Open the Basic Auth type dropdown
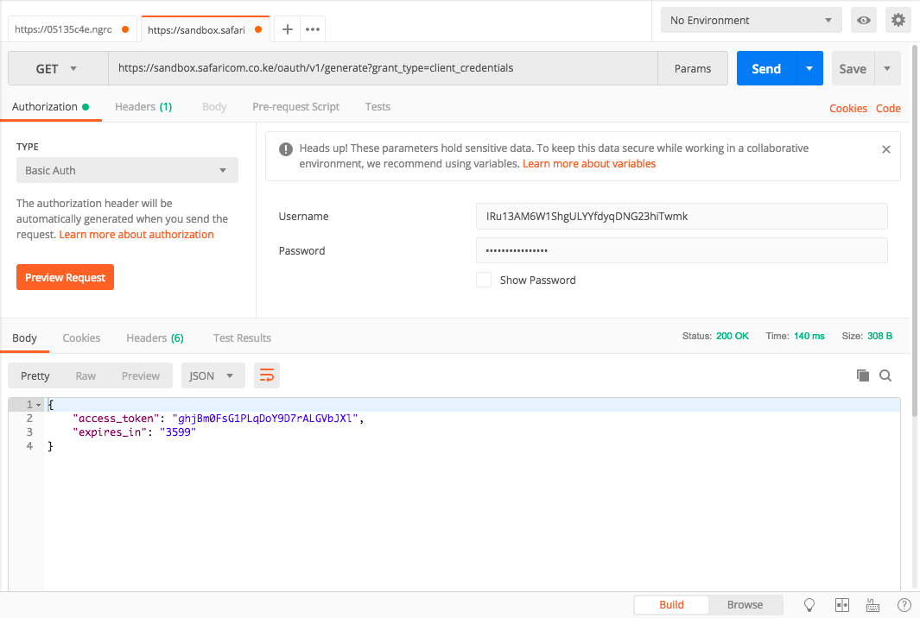 [127, 170]
